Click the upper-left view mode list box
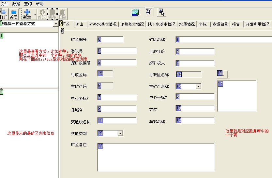The image size is (272, 178). pyautogui.click(x=29, y=60)
